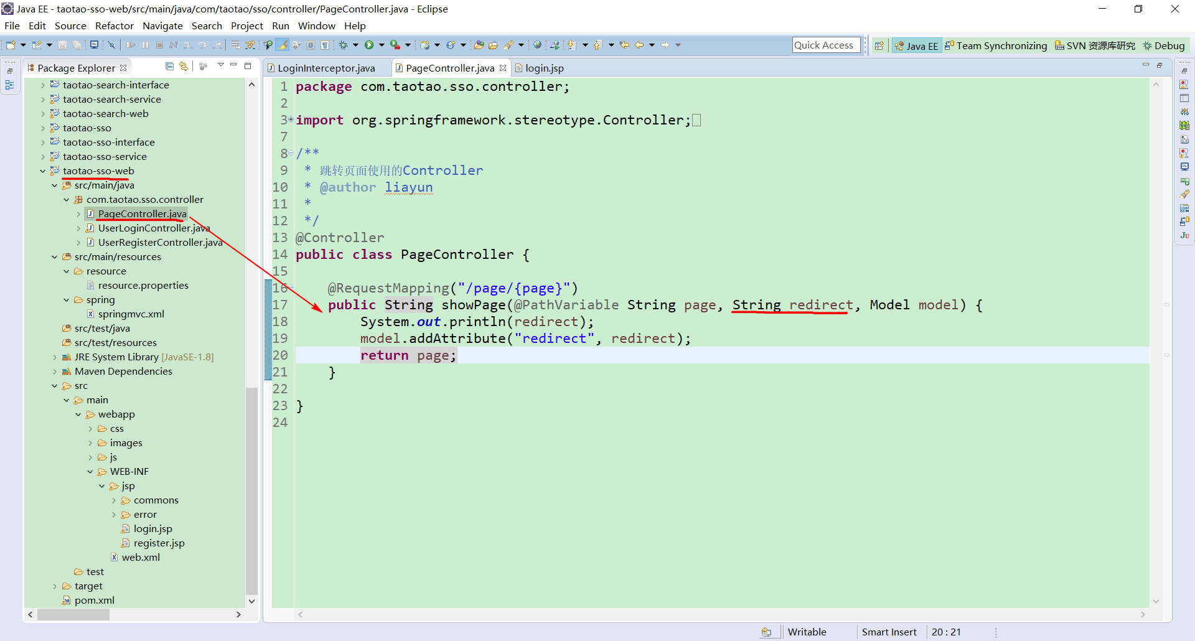Screen dimensions: 1195x641
Task: Click the green Run toolbar button
Action: tap(369, 45)
